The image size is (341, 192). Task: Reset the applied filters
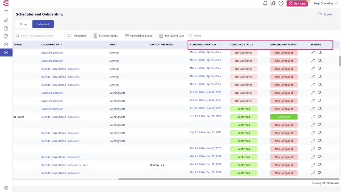pos(195,35)
